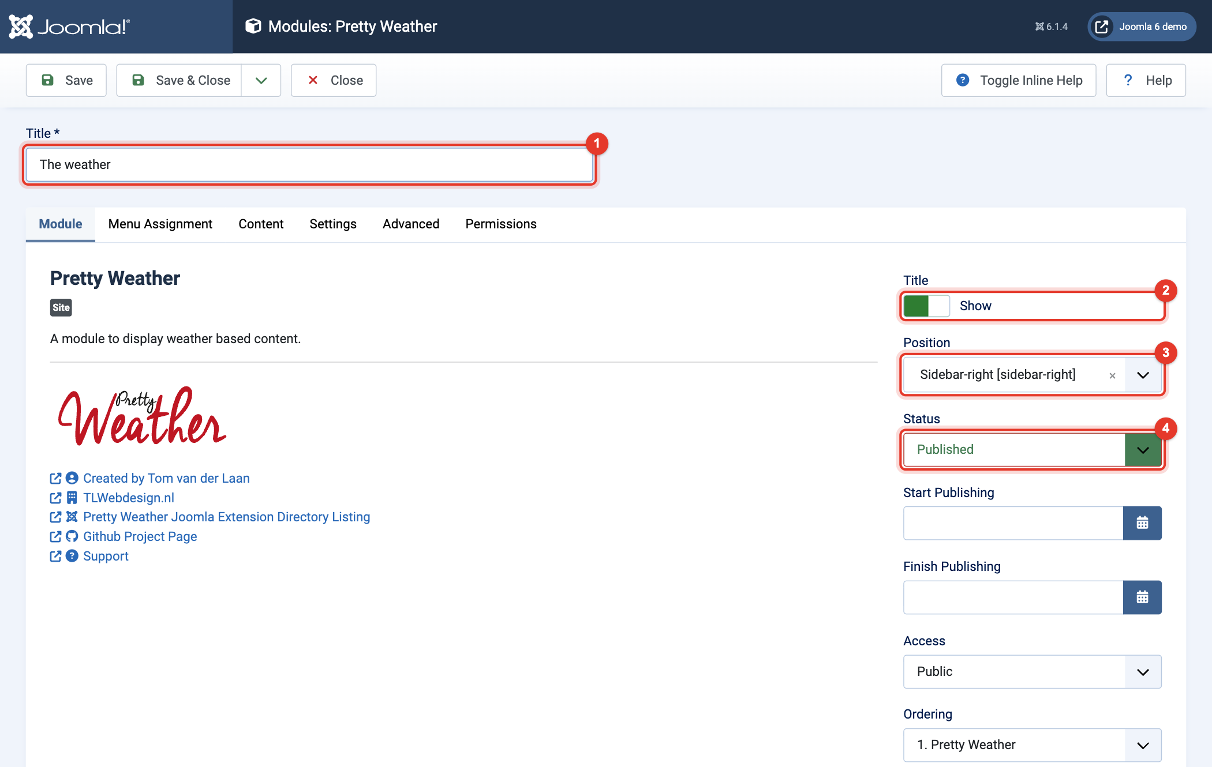Screen dimensions: 1212x767
Task: Open the Ordering dropdown
Action: (1033, 745)
